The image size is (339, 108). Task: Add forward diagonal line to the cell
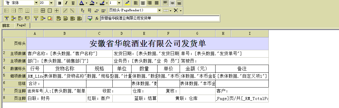point(65,10)
